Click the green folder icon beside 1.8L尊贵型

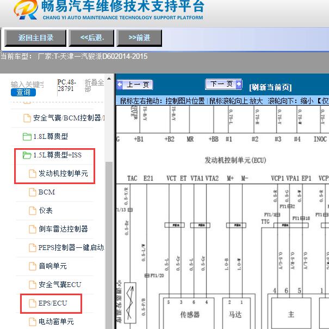27,137
